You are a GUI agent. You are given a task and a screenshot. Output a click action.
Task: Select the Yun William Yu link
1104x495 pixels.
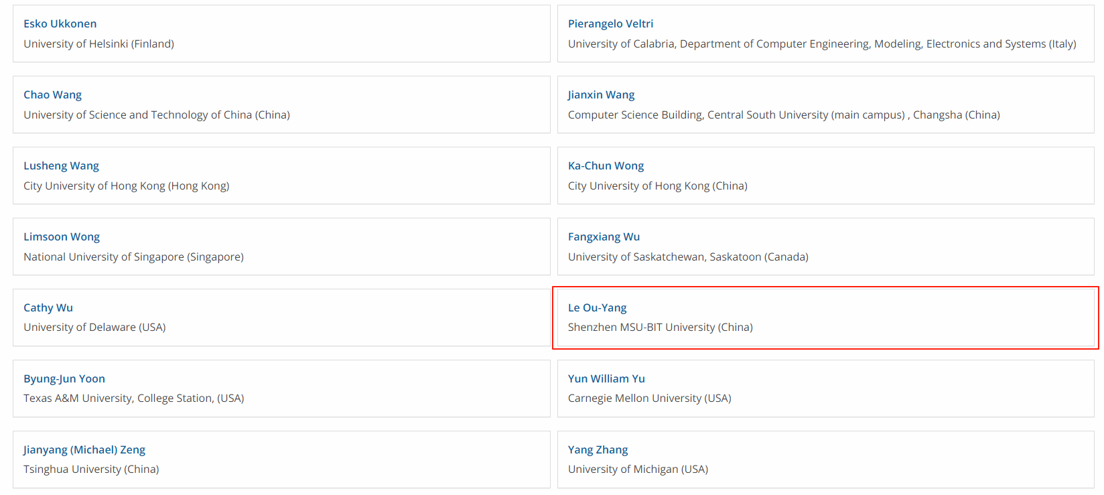[x=606, y=379]
